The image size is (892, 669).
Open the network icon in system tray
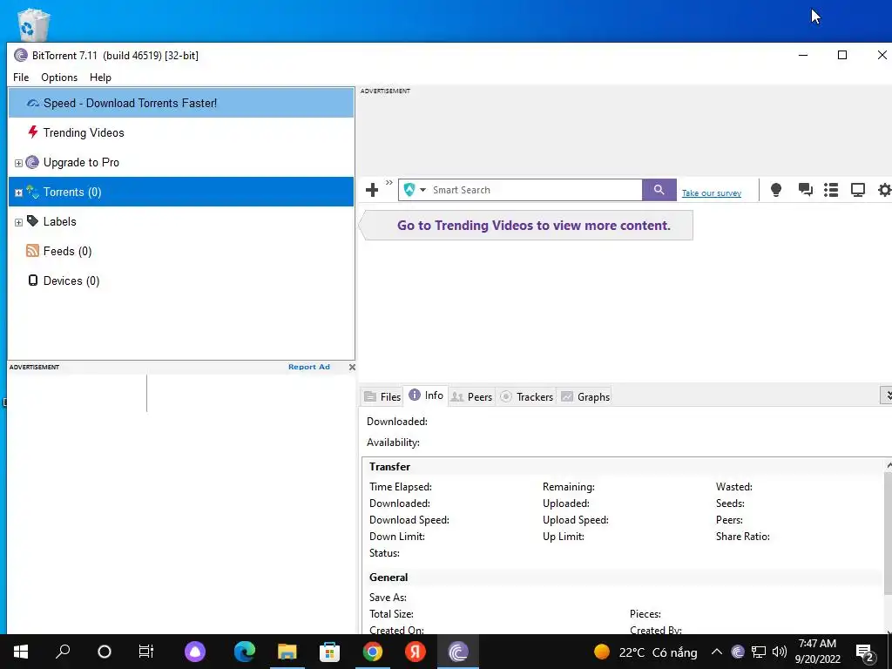[x=759, y=652]
